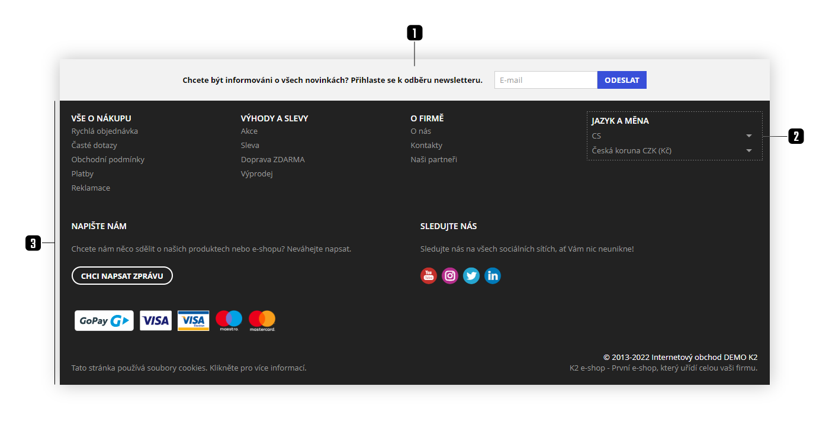Viewport: 829px width, 444px height.
Task: Click the newsletter signup prompt text
Action: click(x=332, y=80)
